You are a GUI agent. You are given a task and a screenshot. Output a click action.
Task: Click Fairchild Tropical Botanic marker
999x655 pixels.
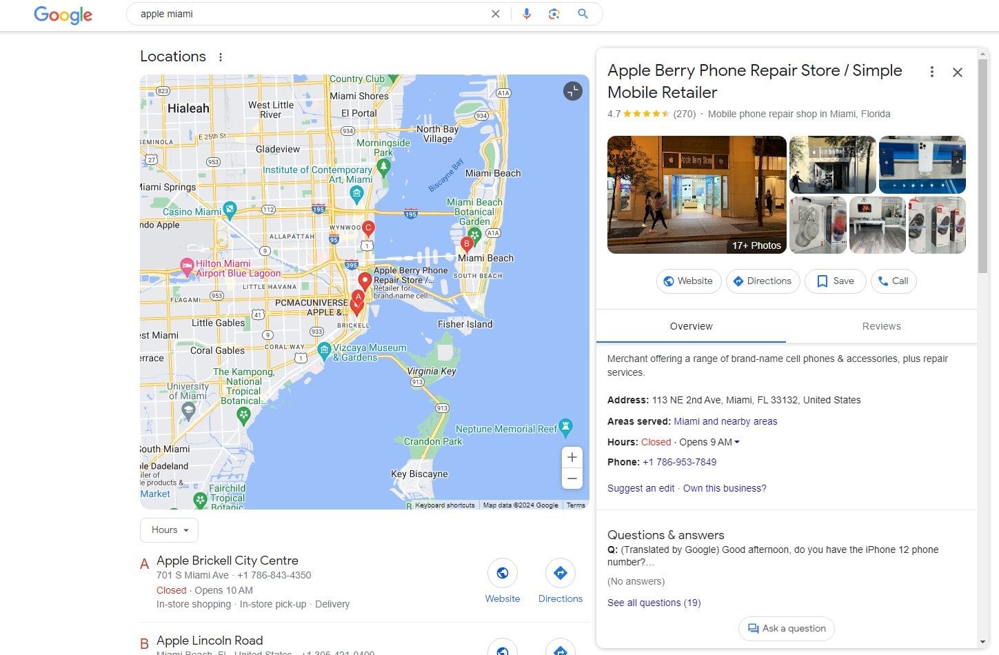coord(200,500)
